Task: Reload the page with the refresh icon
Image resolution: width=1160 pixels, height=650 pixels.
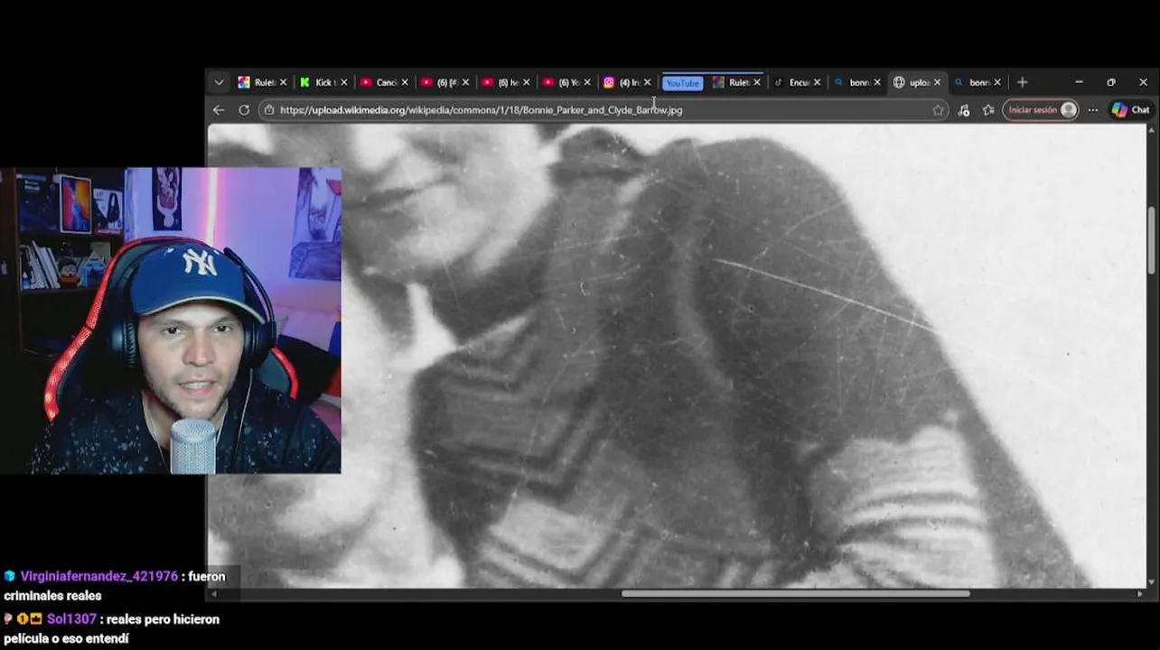Action: (x=244, y=110)
